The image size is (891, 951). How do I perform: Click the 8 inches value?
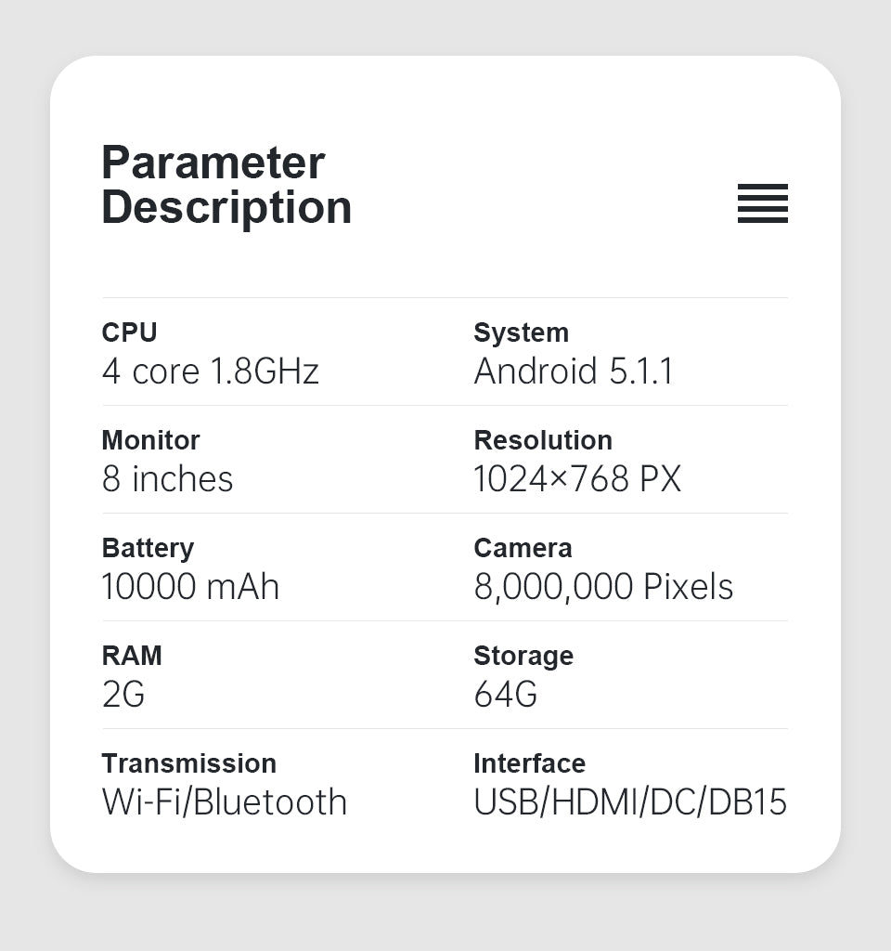pos(167,479)
